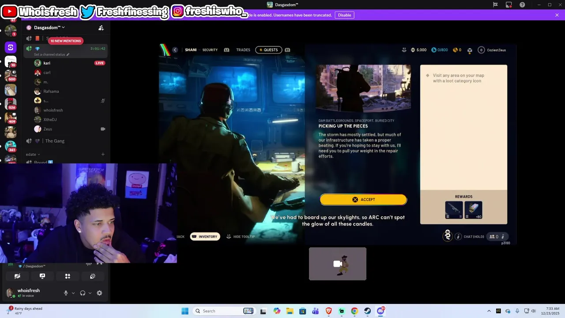Open the Dasgasdom server dropdown menu

pos(49,27)
